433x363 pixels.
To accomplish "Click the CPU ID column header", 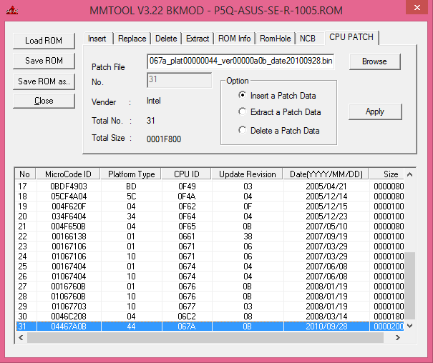I will tap(186, 174).
